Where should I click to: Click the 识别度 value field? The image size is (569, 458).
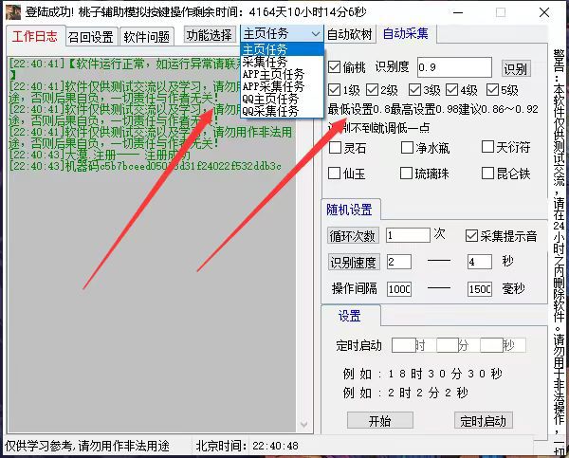coord(454,67)
